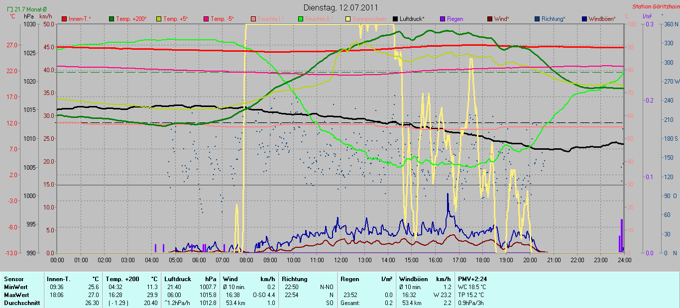
Task: Click the dark green Temp. +200 legend square
Action: (x=112, y=19)
